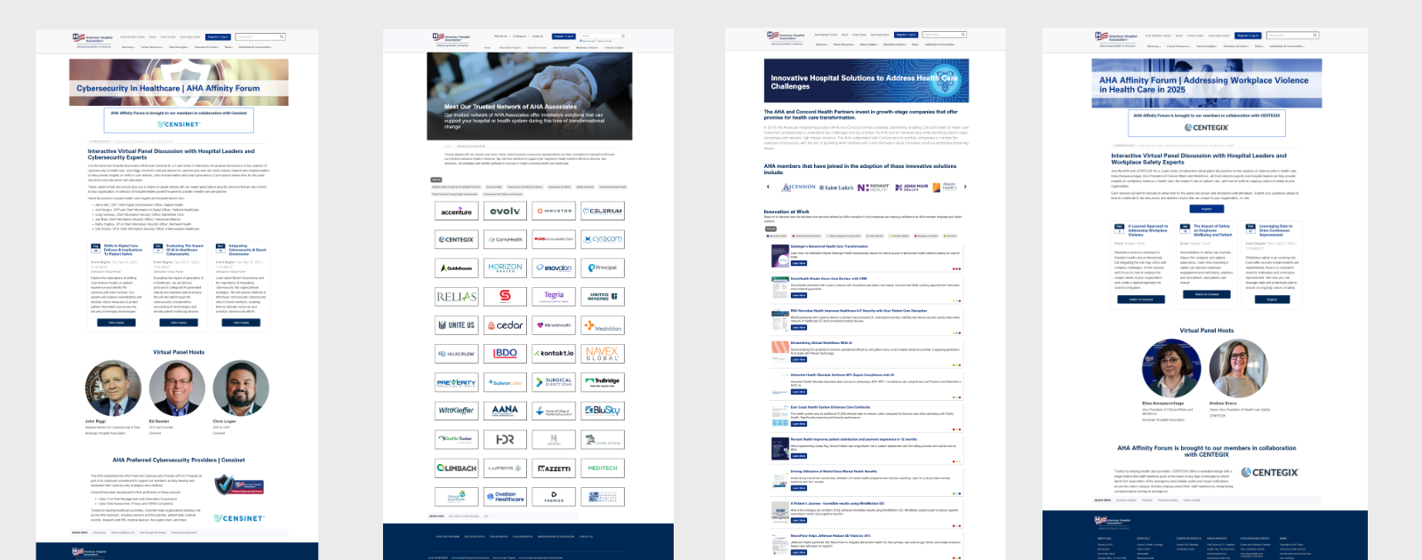Expand Career Resources on the Cybersecurity page
The width and height of the screenshot is (1422, 560).
pos(152,47)
